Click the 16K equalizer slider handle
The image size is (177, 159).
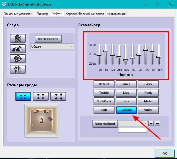[x=158, y=57]
